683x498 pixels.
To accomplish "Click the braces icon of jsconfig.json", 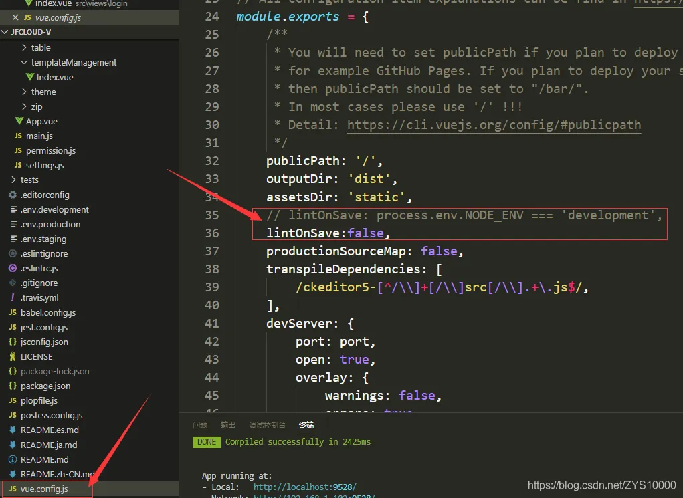I will coord(13,342).
